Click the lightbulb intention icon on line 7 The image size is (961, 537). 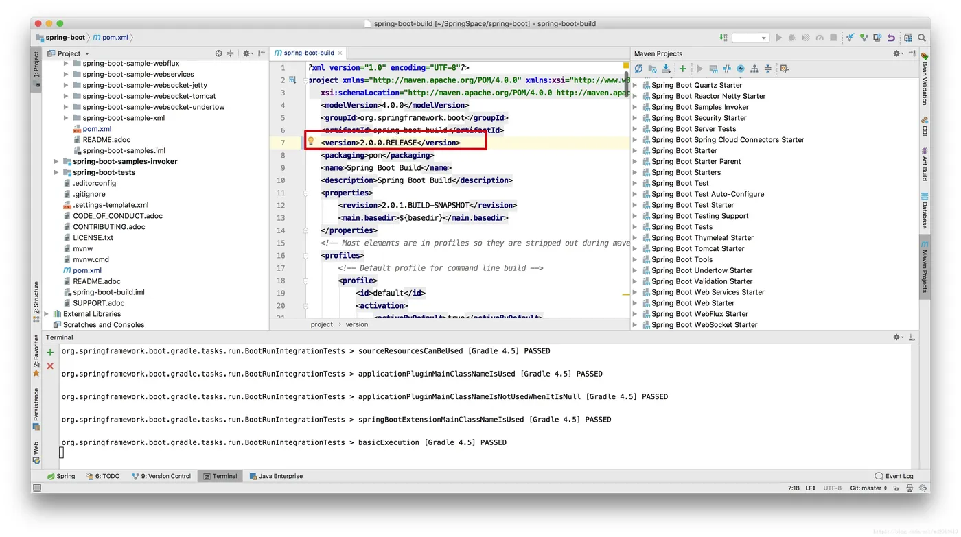point(310,142)
